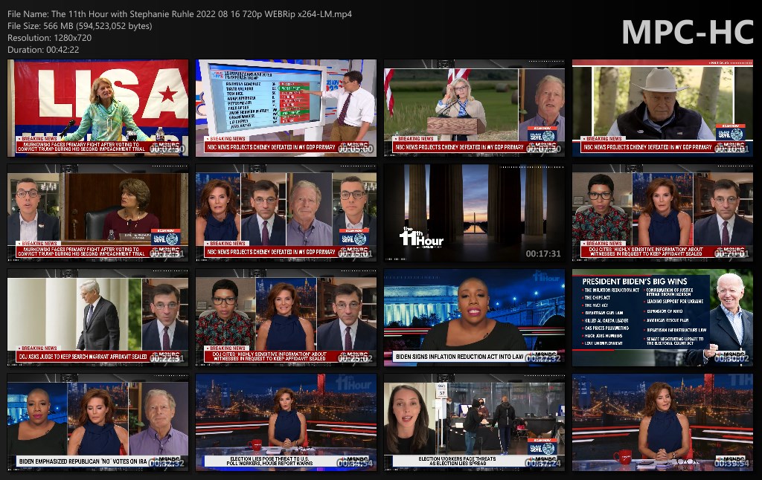
Task: Click the President Biden's Big Wins thumbnail
Action: click(x=662, y=317)
